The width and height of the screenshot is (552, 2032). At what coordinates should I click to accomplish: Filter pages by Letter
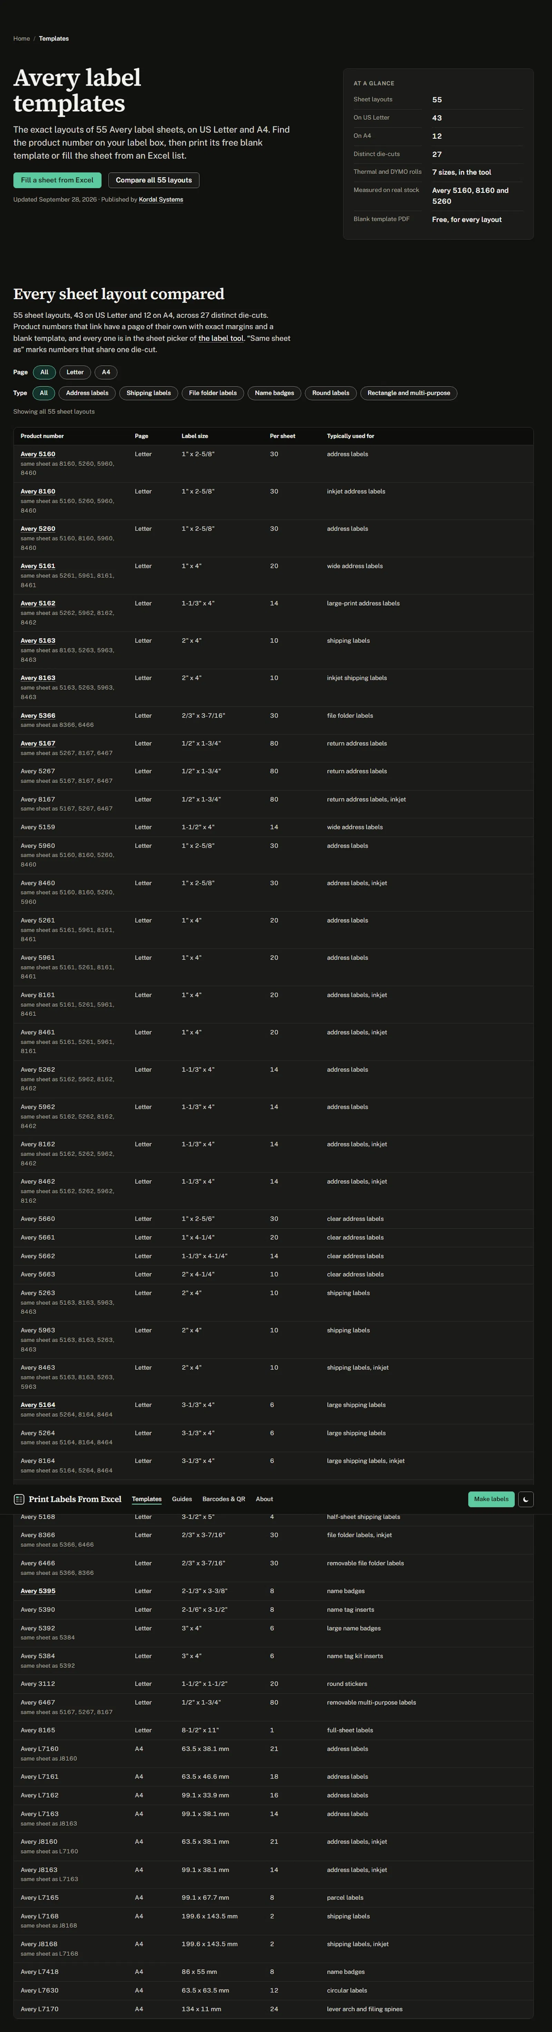75,372
